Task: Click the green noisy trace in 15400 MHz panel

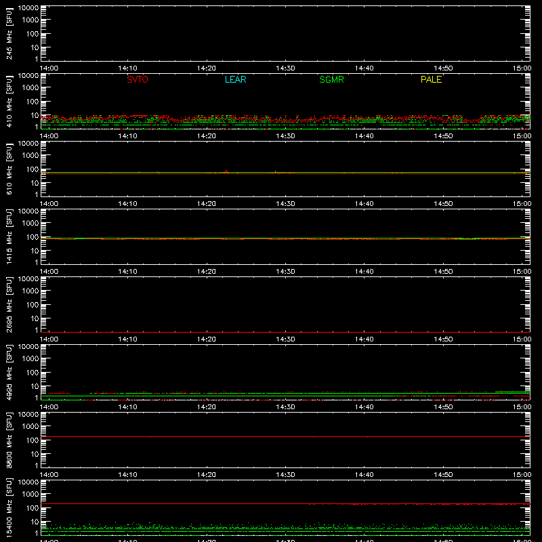Action: [285, 528]
